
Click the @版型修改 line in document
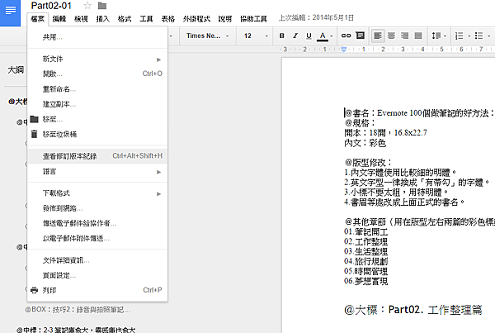tap(368, 163)
